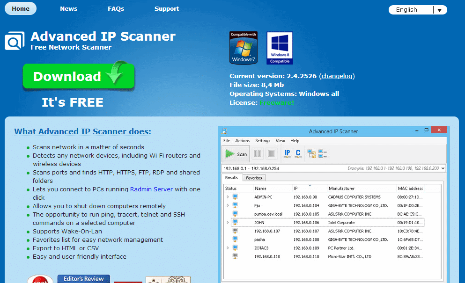Click Micro-Star INT'L CO., LTD cell
Image resolution: width=465 pixels, height=283 pixels.
(349, 256)
